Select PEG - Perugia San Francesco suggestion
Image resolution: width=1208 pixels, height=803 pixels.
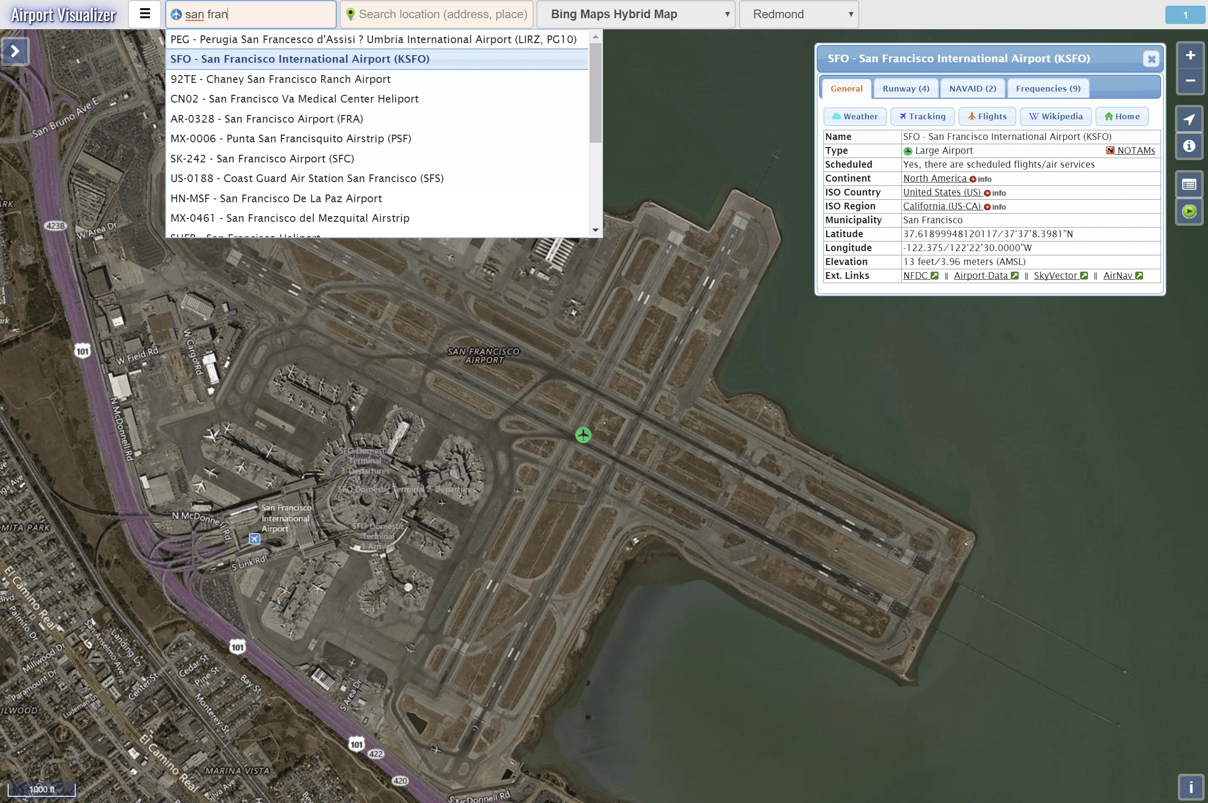pos(377,39)
